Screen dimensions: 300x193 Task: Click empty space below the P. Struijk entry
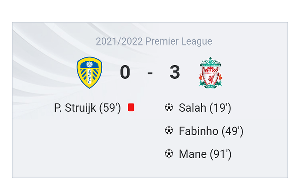[x=87, y=139]
